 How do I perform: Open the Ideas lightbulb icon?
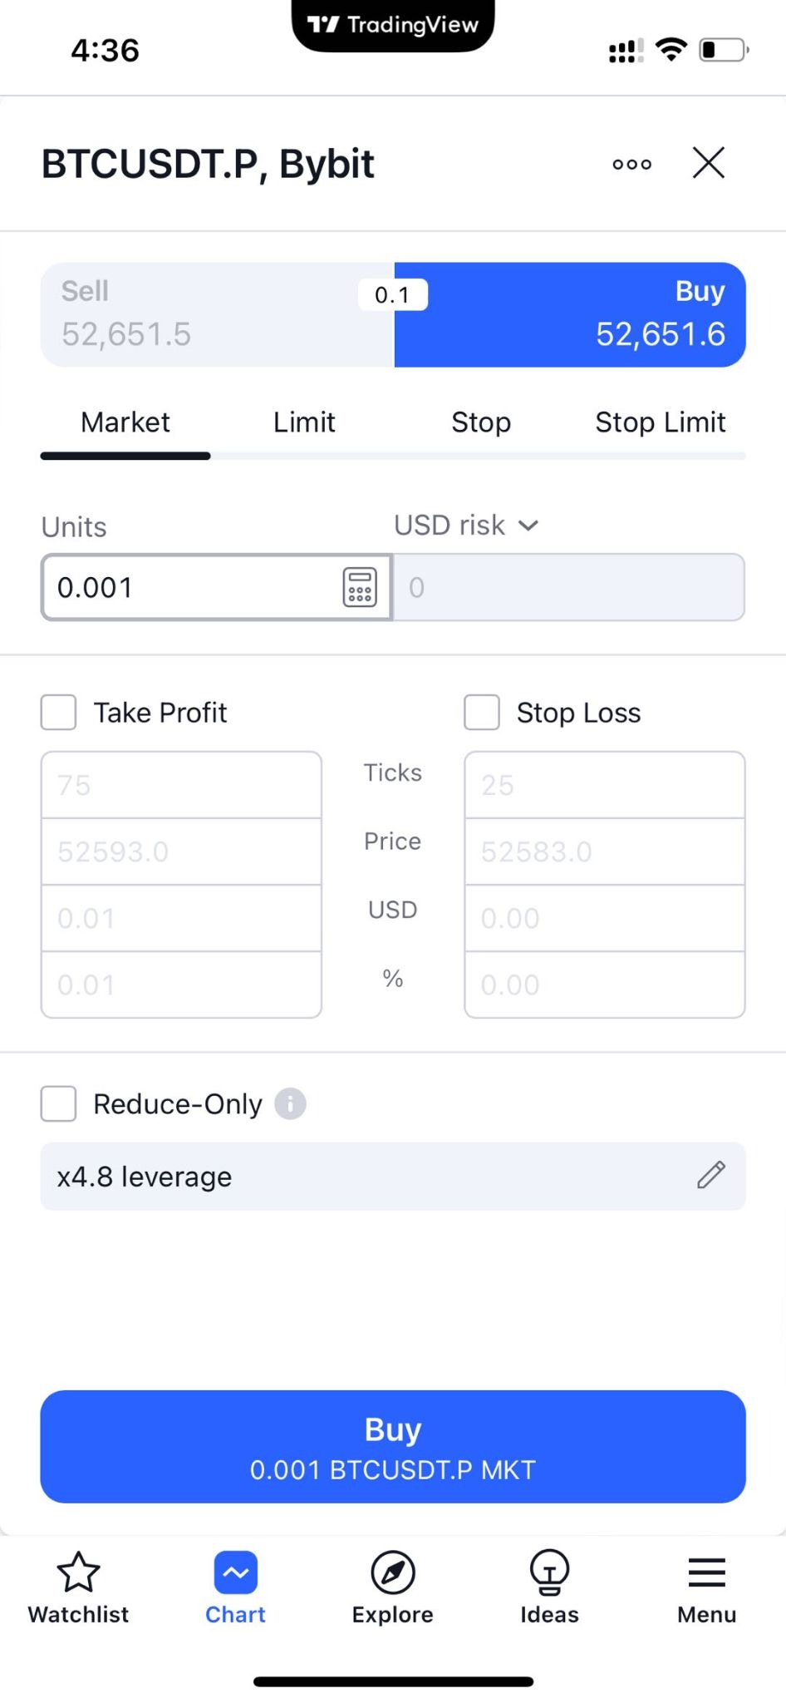(x=549, y=1572)
